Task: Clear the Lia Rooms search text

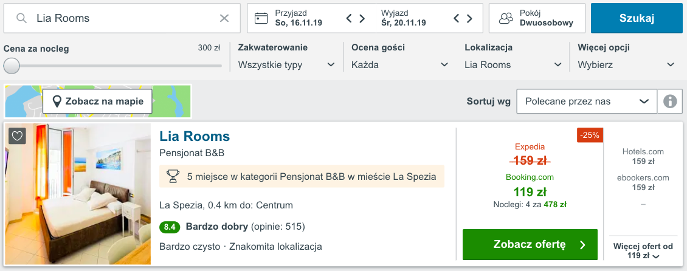Action: 224,18
